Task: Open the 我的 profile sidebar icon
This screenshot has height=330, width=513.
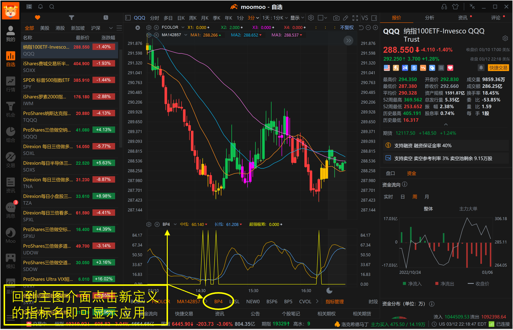Action: 10,33
